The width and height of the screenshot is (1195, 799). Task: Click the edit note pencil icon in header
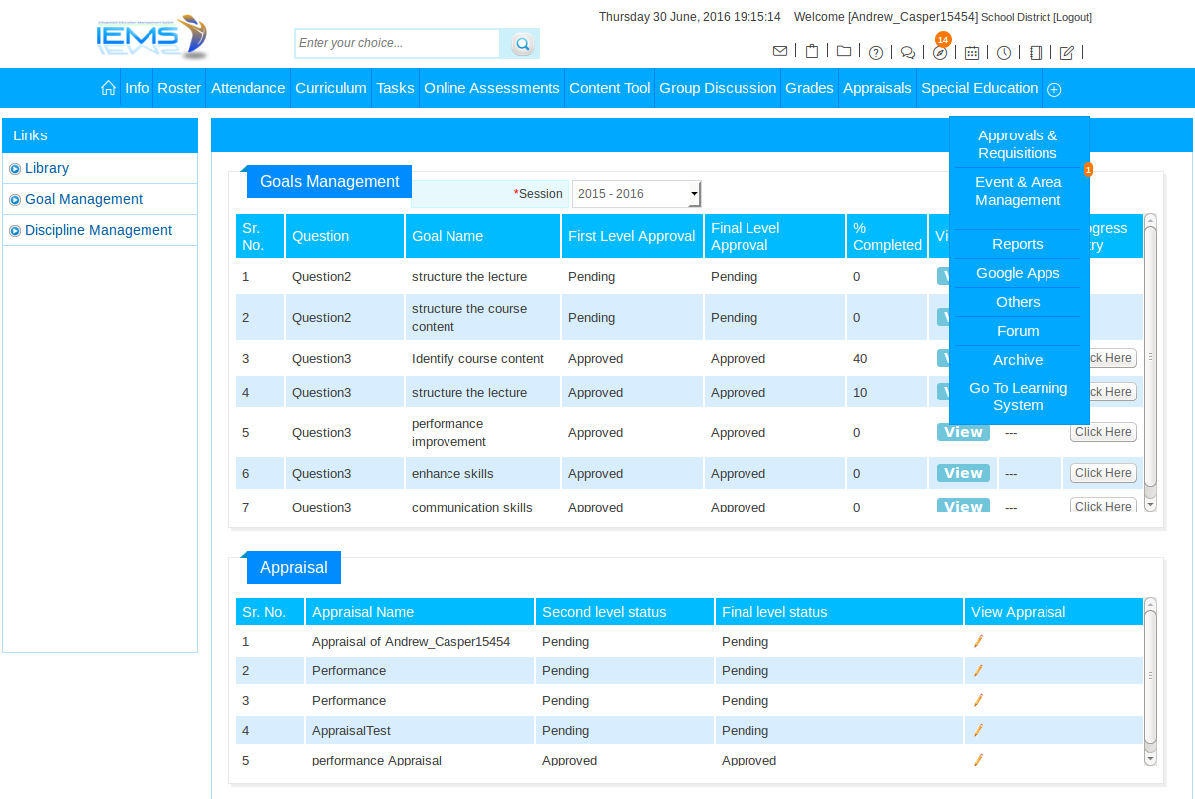click(x=1067, y=53)
